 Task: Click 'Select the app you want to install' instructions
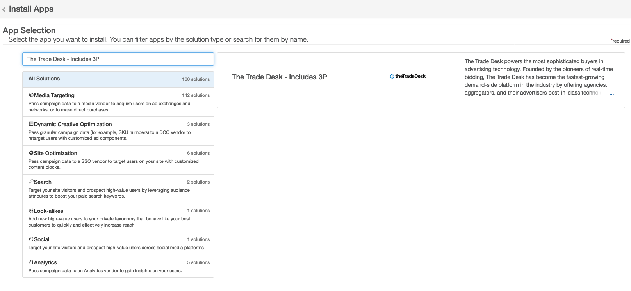point(158,39)
